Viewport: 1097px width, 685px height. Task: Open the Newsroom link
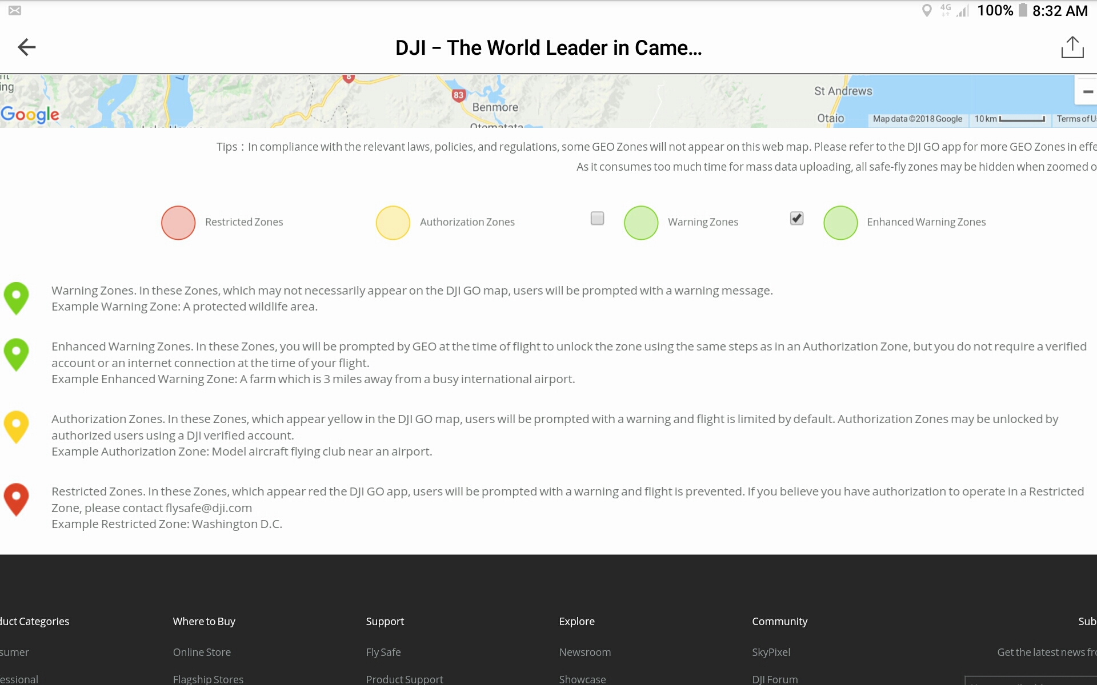point(585,652)
